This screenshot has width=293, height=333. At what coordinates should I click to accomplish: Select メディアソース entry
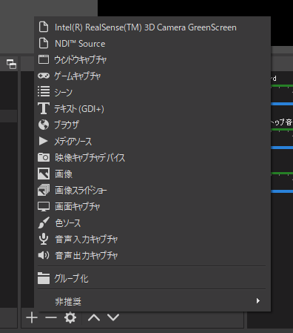pyautogui.click(x=152, y=141)
